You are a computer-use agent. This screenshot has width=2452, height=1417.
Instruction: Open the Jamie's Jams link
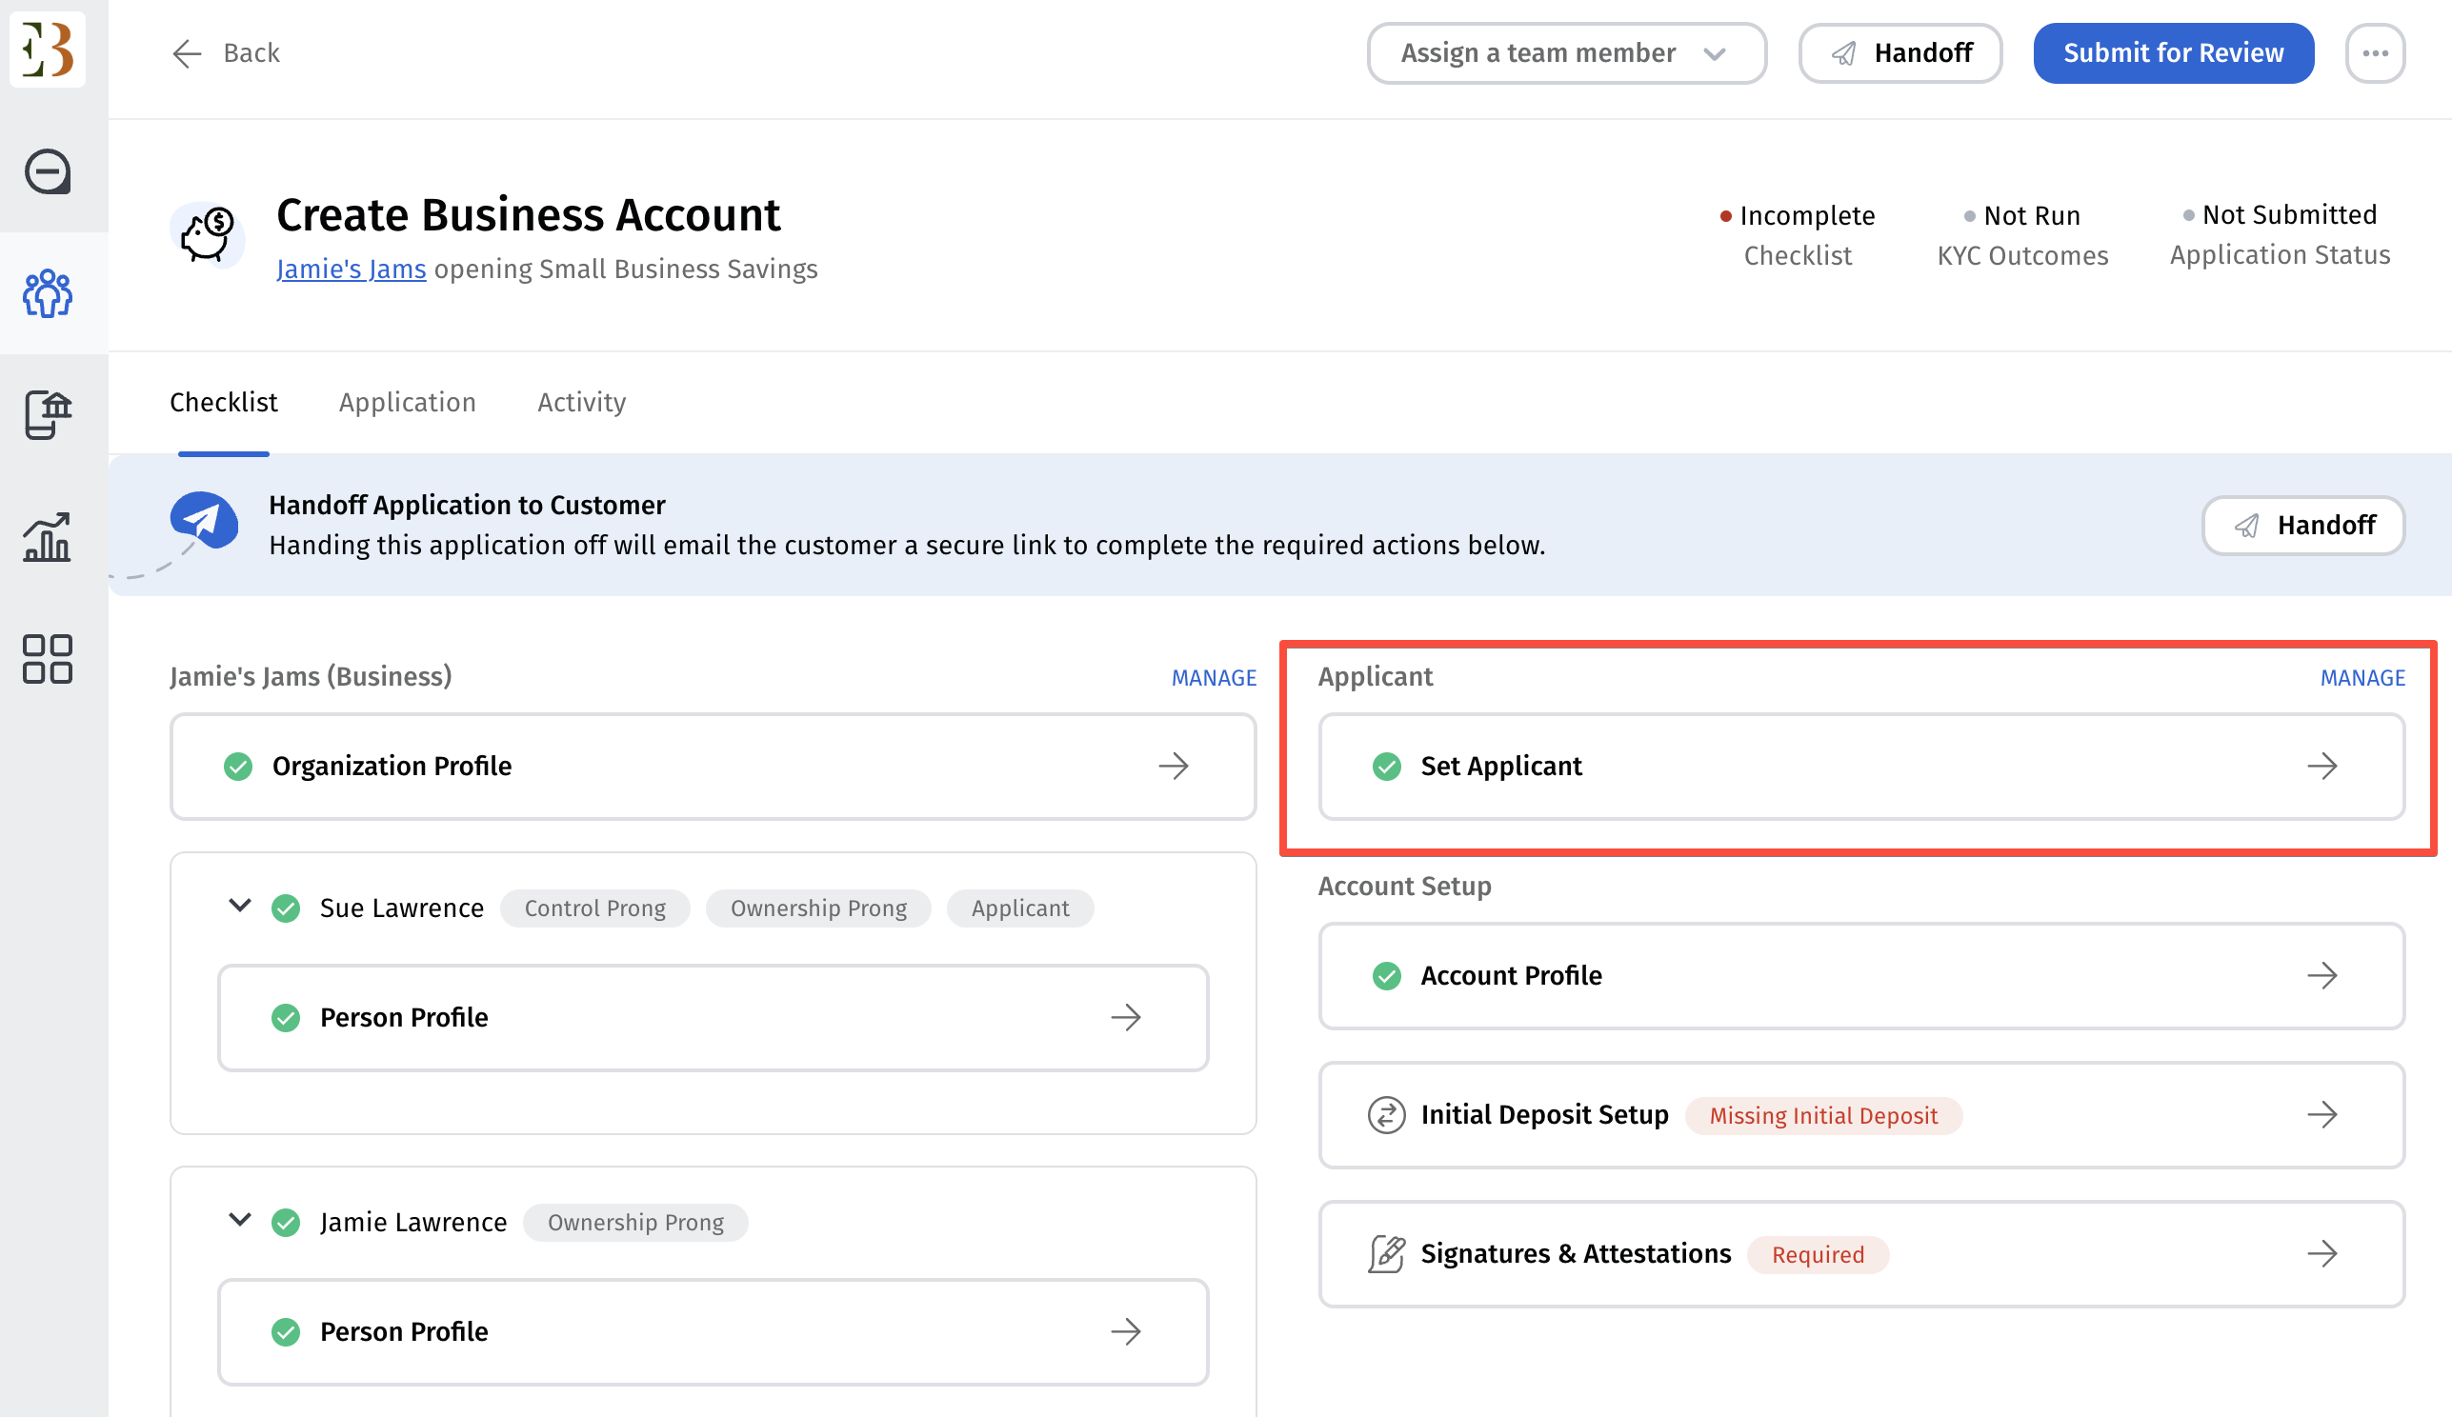click(351, 269)
